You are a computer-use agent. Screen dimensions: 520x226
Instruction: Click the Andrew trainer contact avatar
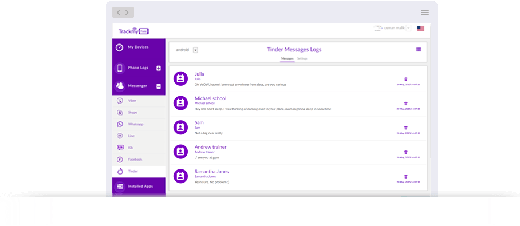tap(180, 152)
